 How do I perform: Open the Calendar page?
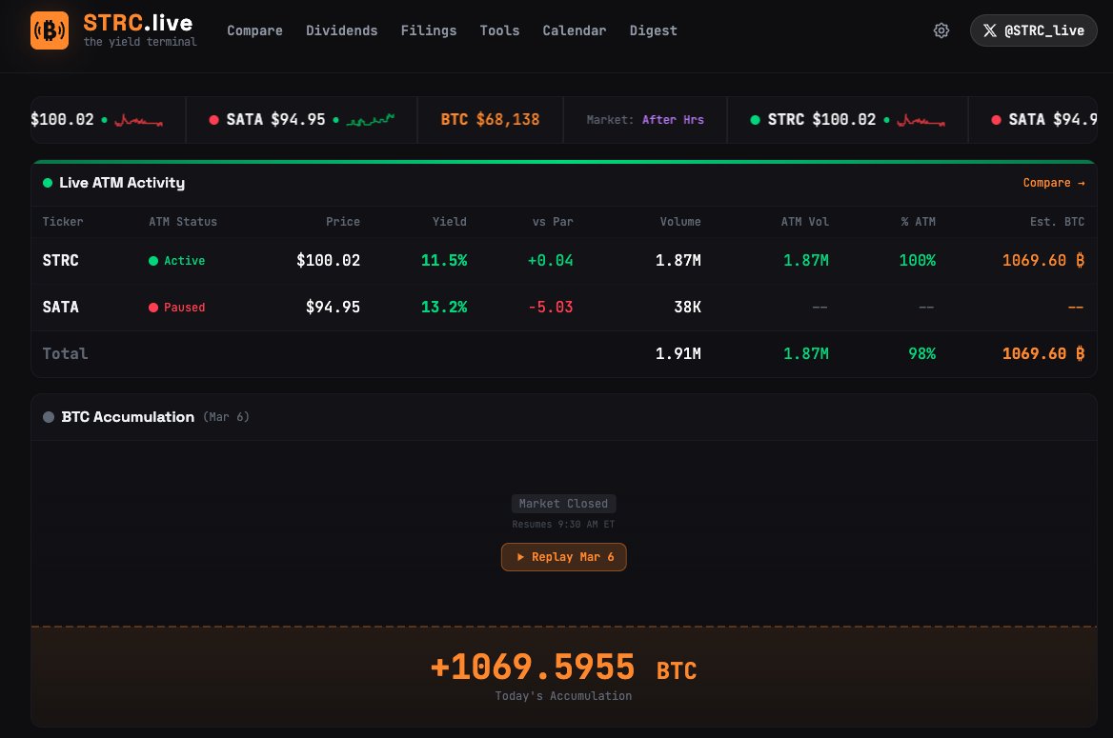574,30
